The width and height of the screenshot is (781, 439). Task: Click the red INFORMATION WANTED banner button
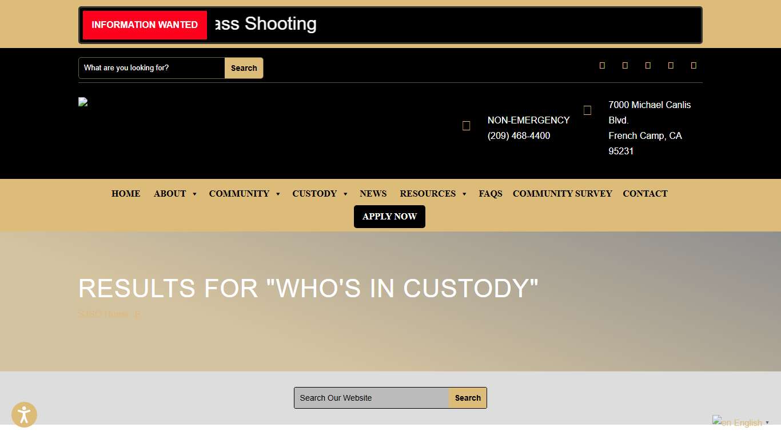click(144, 25)
